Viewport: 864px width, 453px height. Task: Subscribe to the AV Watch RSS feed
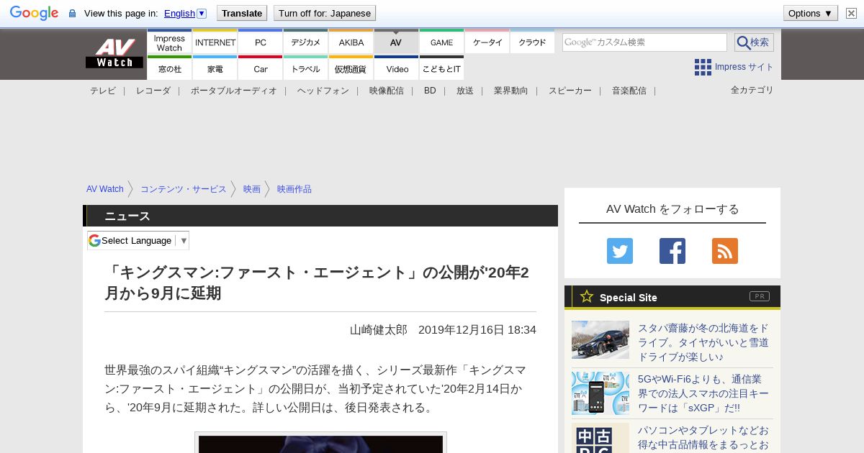[725, 251]
